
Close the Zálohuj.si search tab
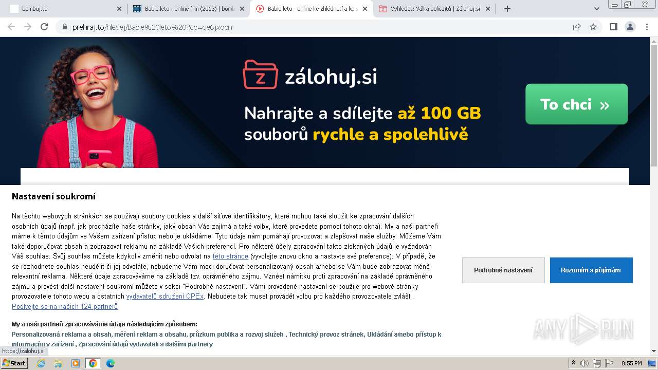tap(488, 9)
